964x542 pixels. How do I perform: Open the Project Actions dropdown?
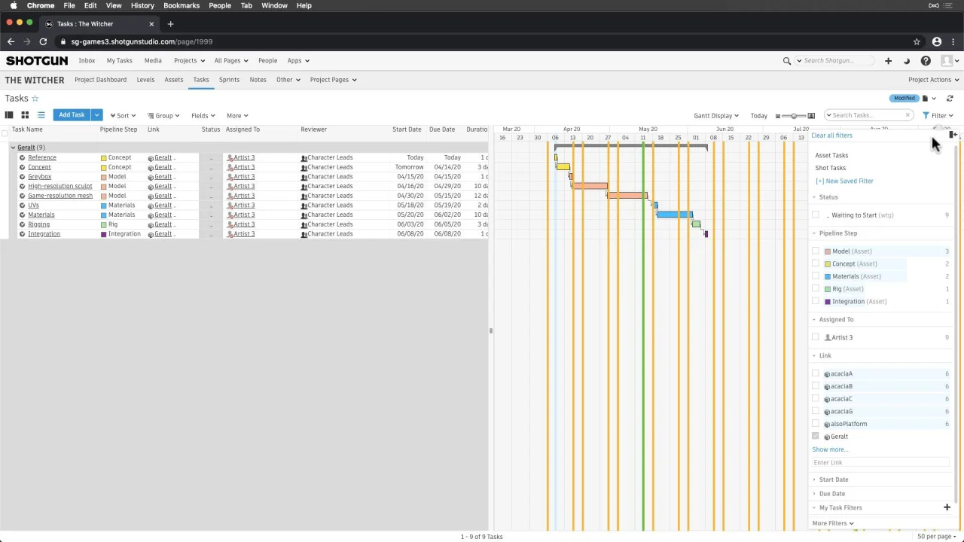tap(934, 80)
